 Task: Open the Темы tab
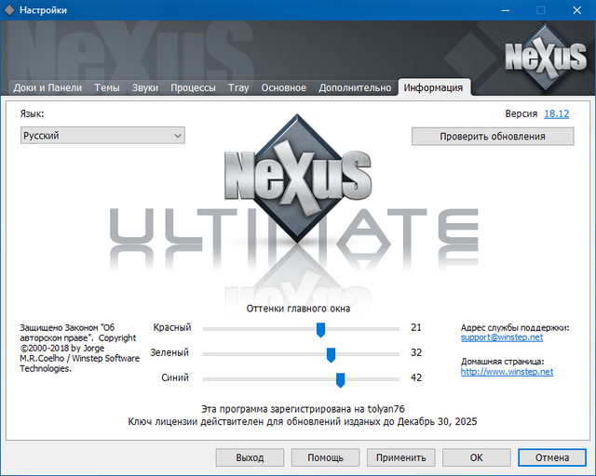point(107,88)
